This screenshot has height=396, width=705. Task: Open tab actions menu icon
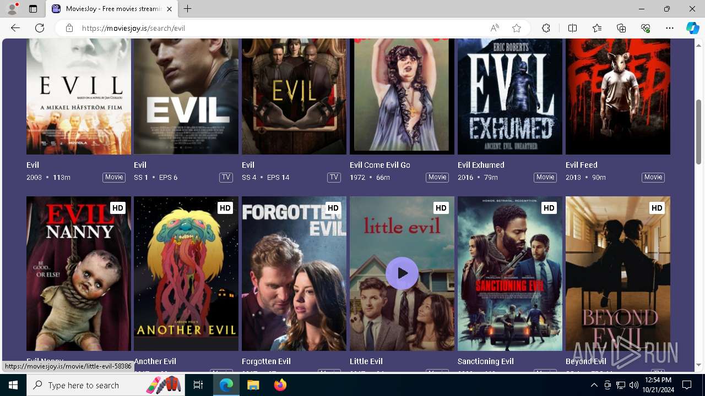33,9
